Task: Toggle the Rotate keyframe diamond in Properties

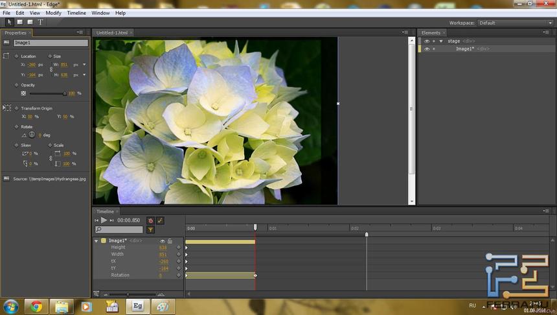Action: pos(16,126)
